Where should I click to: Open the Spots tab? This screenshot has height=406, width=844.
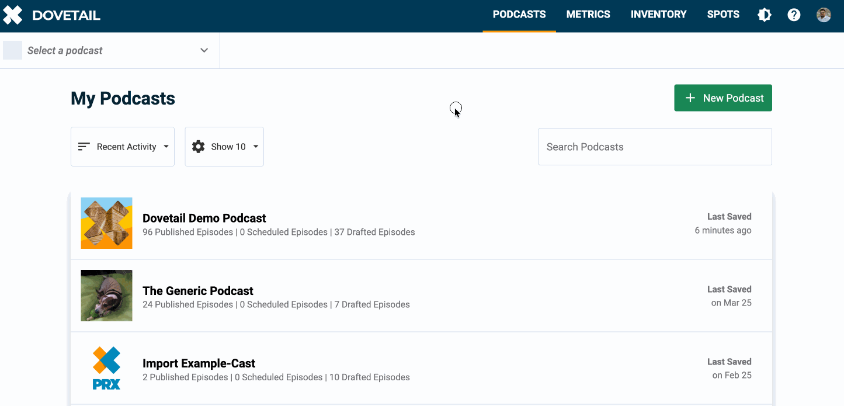tap(723, 15)
